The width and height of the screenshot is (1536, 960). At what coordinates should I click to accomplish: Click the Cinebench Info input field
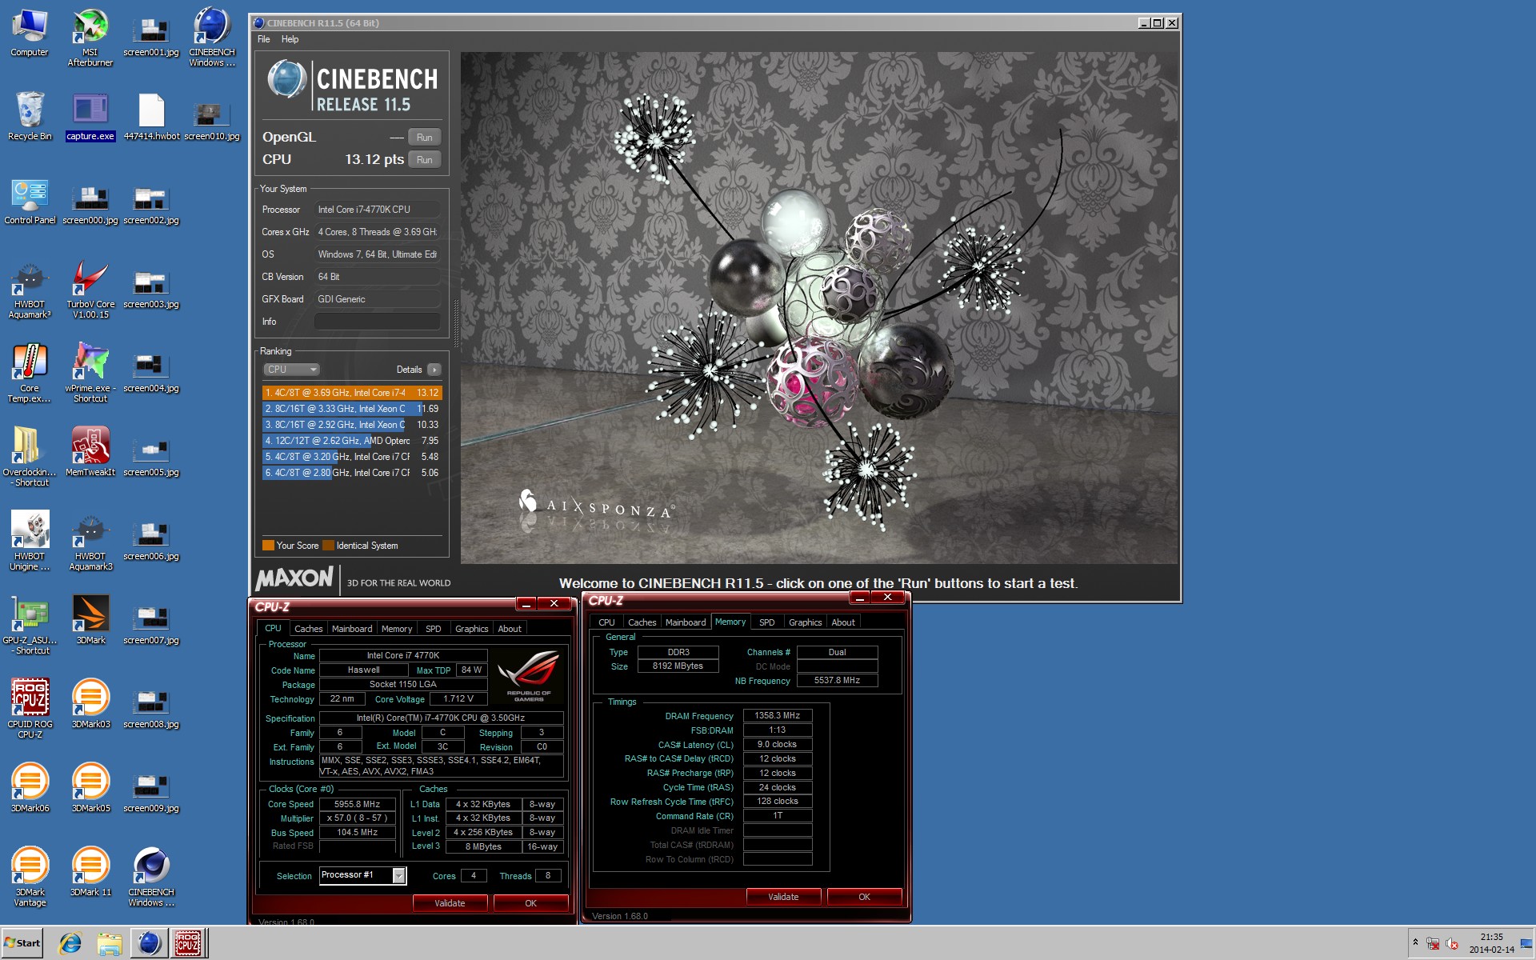point(377,322)
